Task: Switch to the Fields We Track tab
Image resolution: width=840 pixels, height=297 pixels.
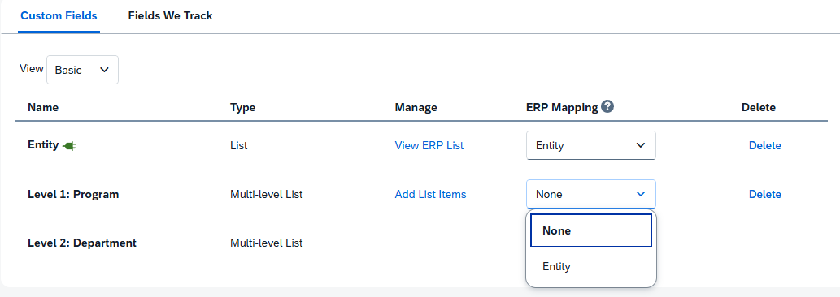Action: [x=170, y=16]
